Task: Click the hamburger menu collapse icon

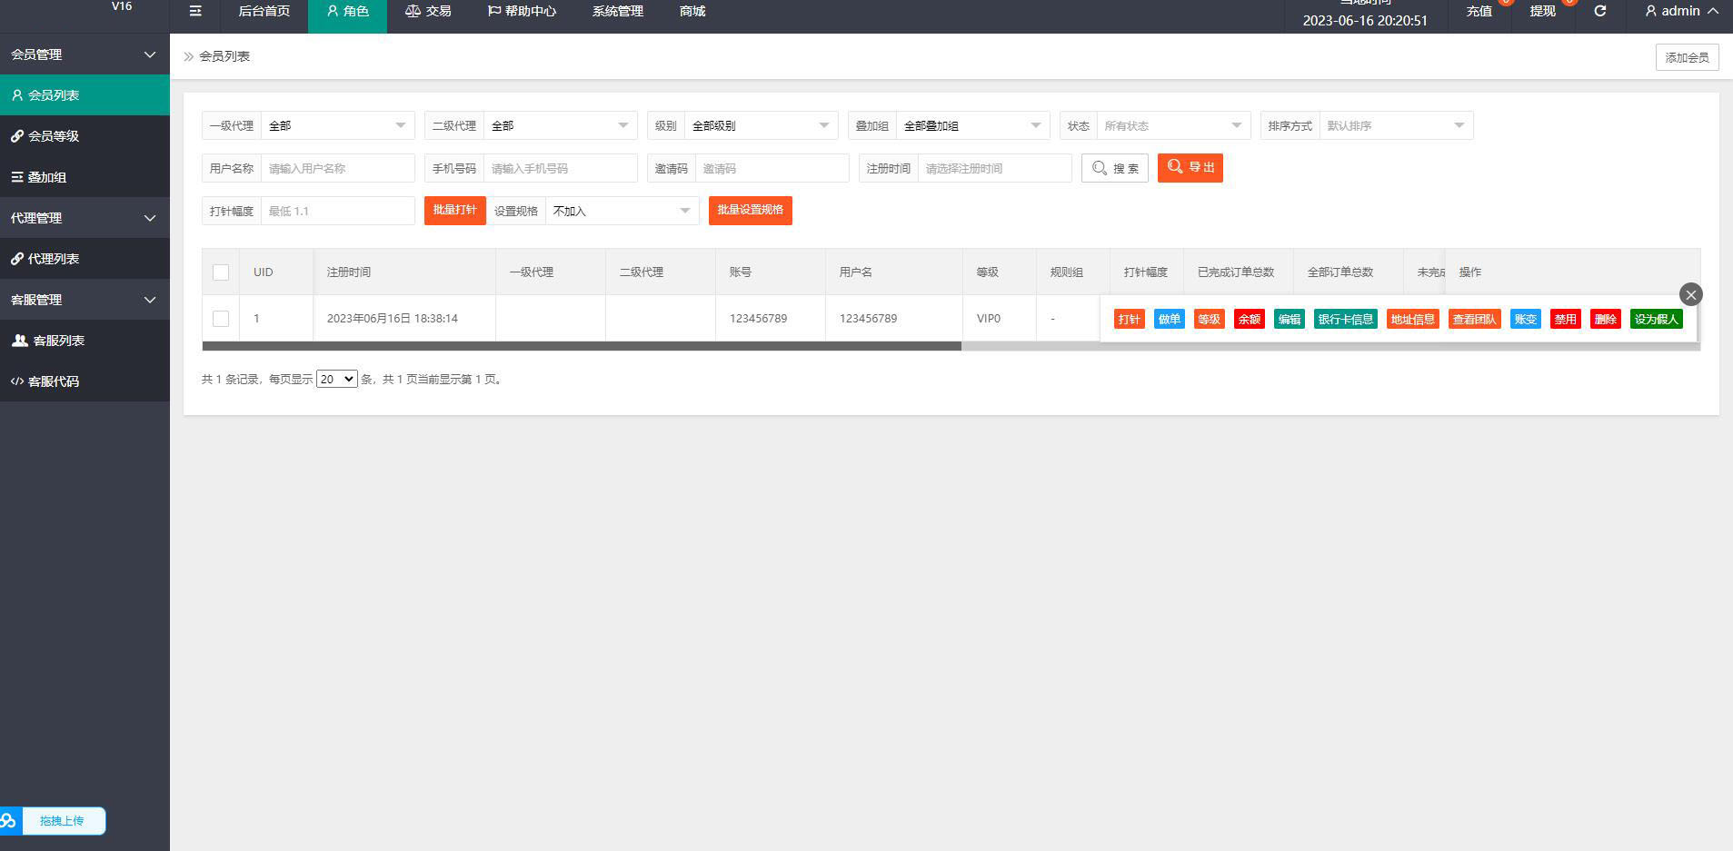Action: (x=195, y=12)
